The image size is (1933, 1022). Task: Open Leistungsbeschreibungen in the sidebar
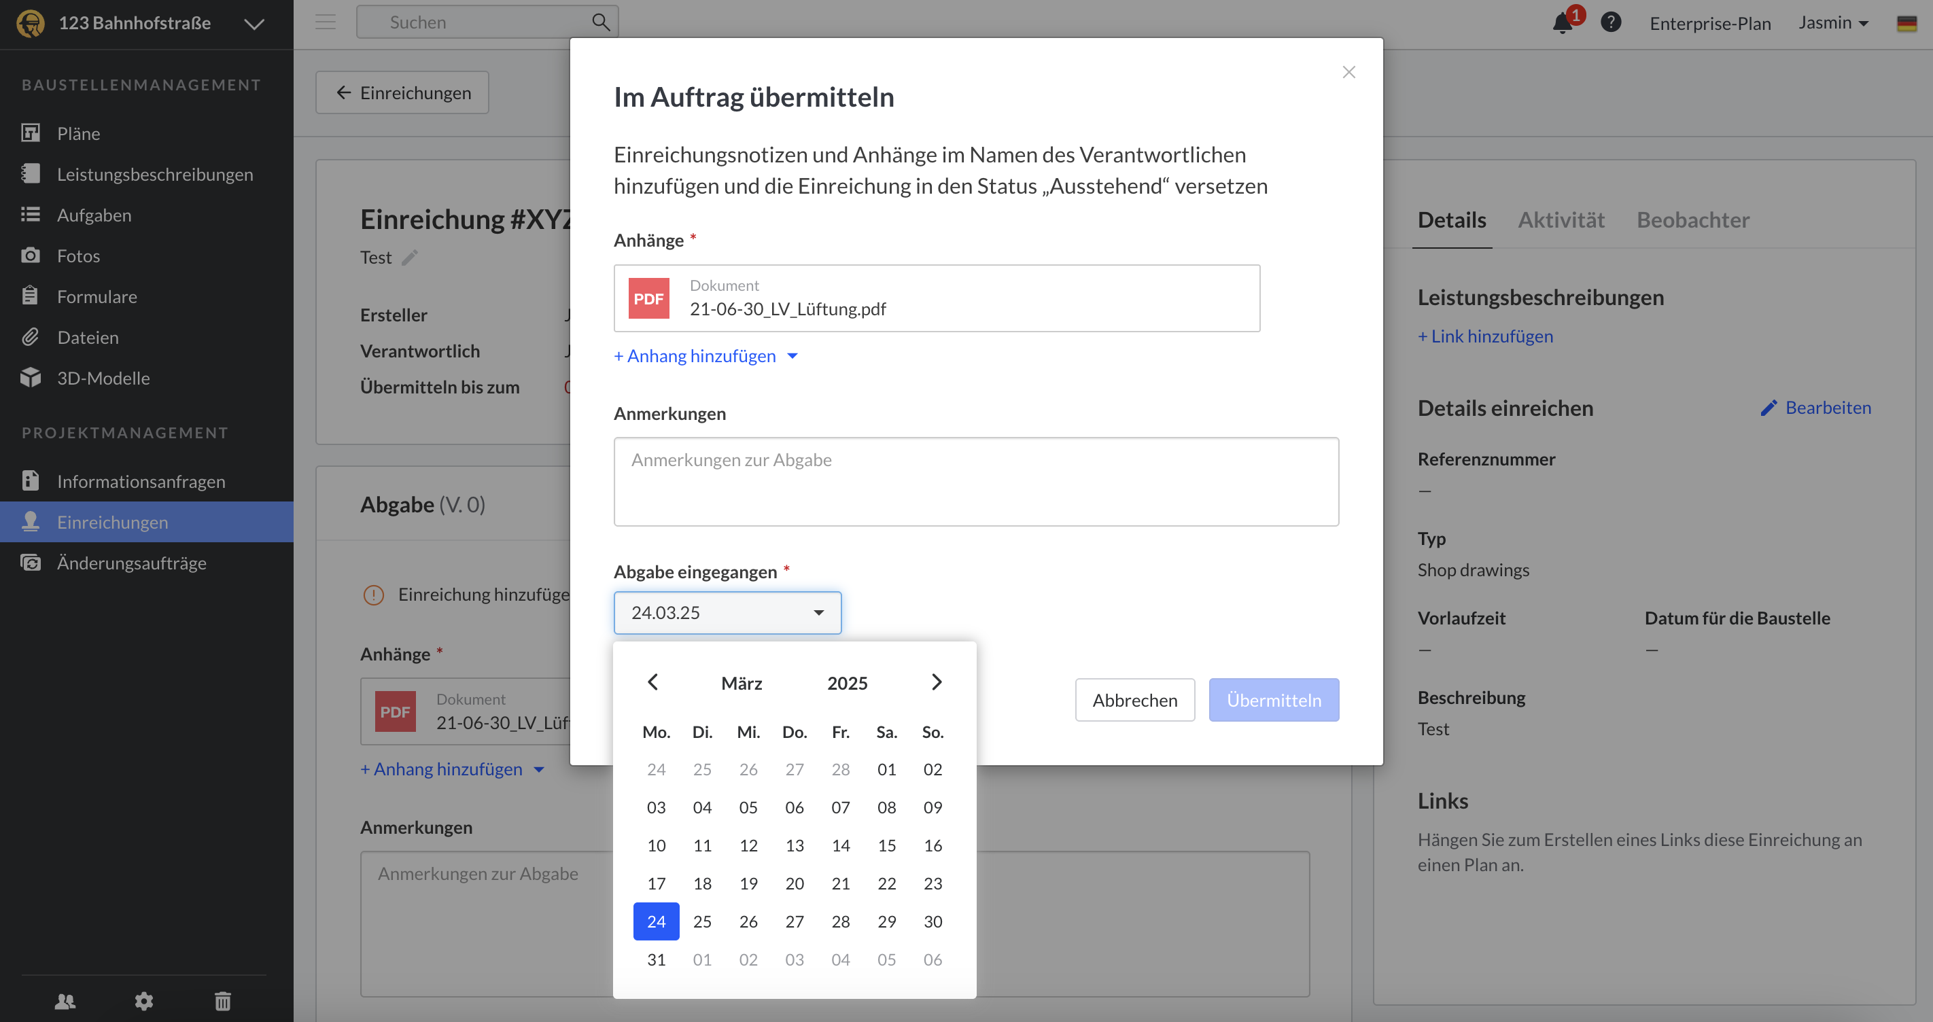(x=147, y=174)
